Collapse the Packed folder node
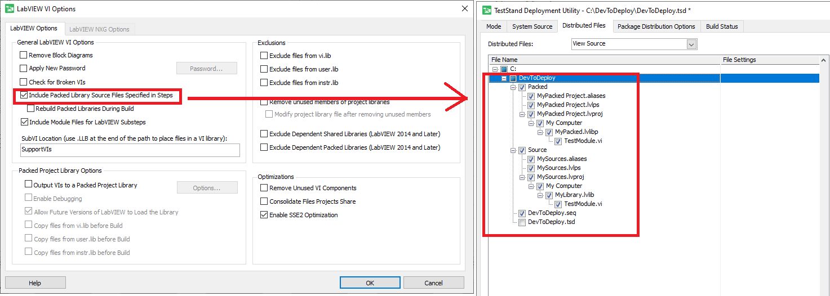 (x=513, y=87)
